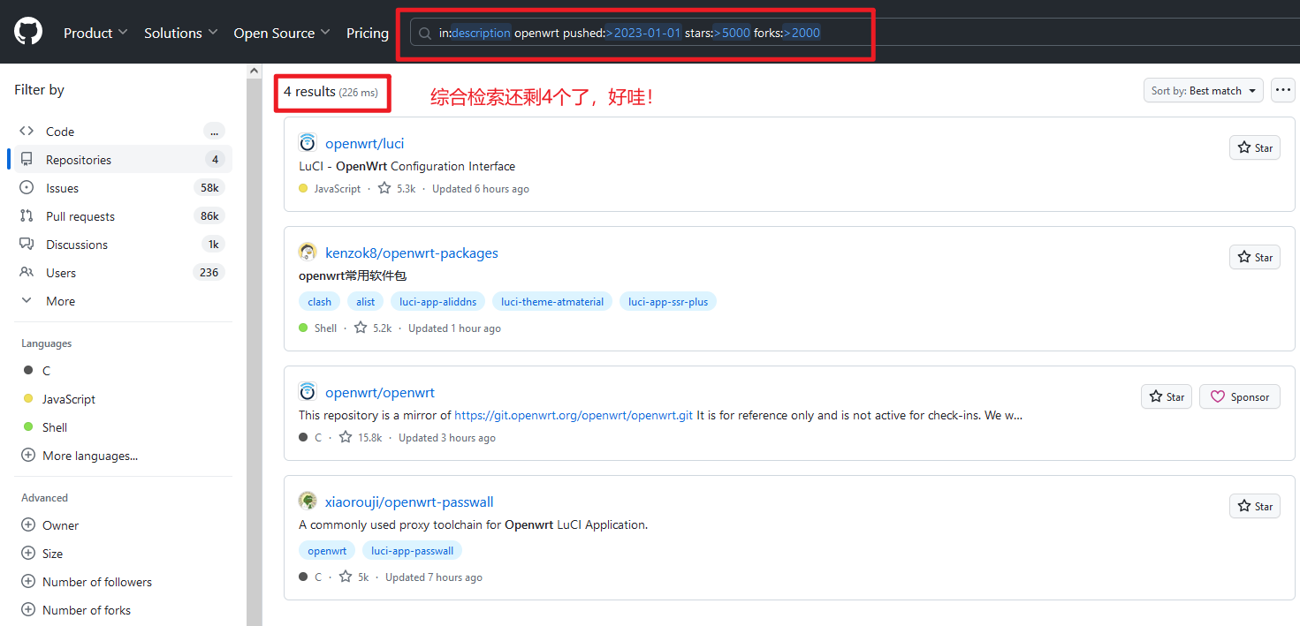The width and height of the screenshot is (1300, 626).
Task: Click plus icon beside Size filter
Action: click(27, 553)
